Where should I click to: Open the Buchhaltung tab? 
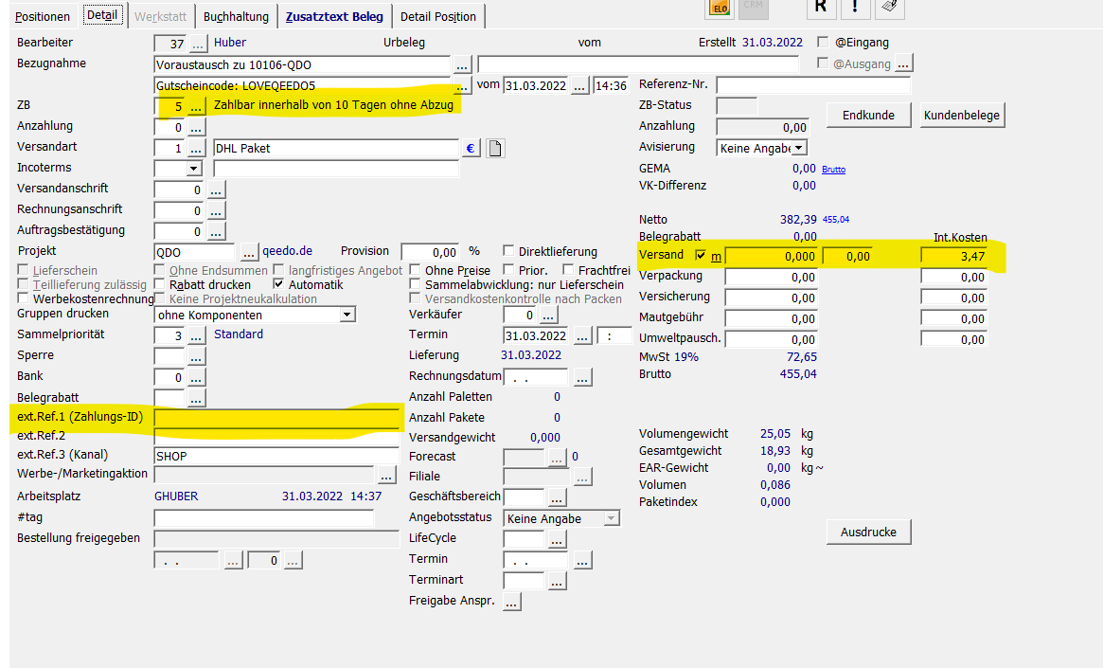[237, 16]
